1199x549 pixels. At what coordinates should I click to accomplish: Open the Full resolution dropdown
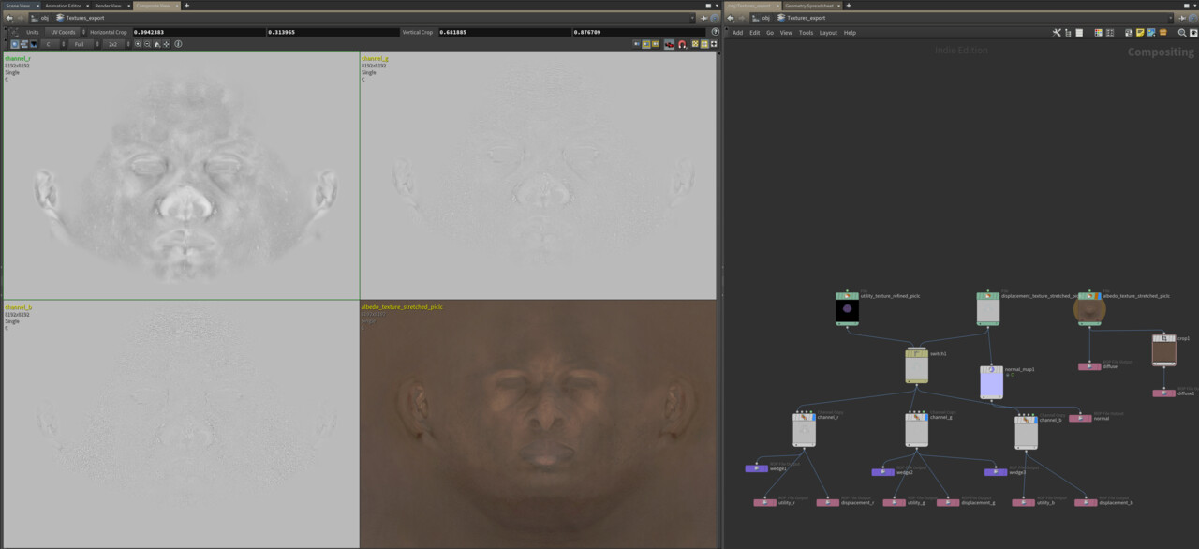83,44
